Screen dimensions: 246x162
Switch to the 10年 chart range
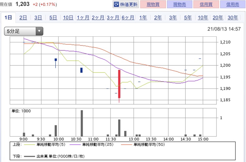pyautogui.click(x=203, y=17)
